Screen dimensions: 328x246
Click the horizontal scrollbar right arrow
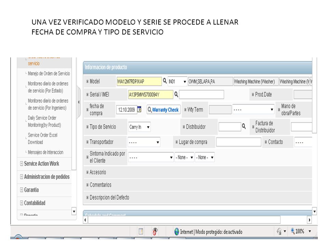pyautogui.click(x=310, y=220)
